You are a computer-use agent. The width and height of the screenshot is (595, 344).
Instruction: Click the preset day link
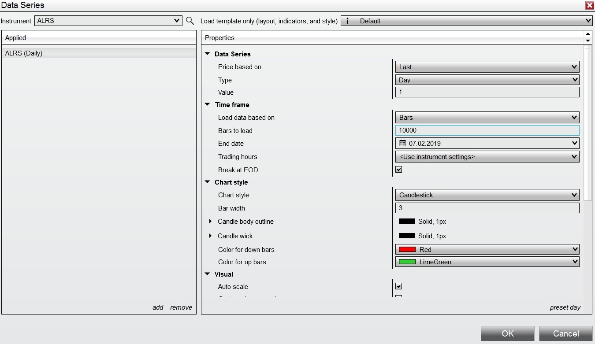tap(565, 307)
